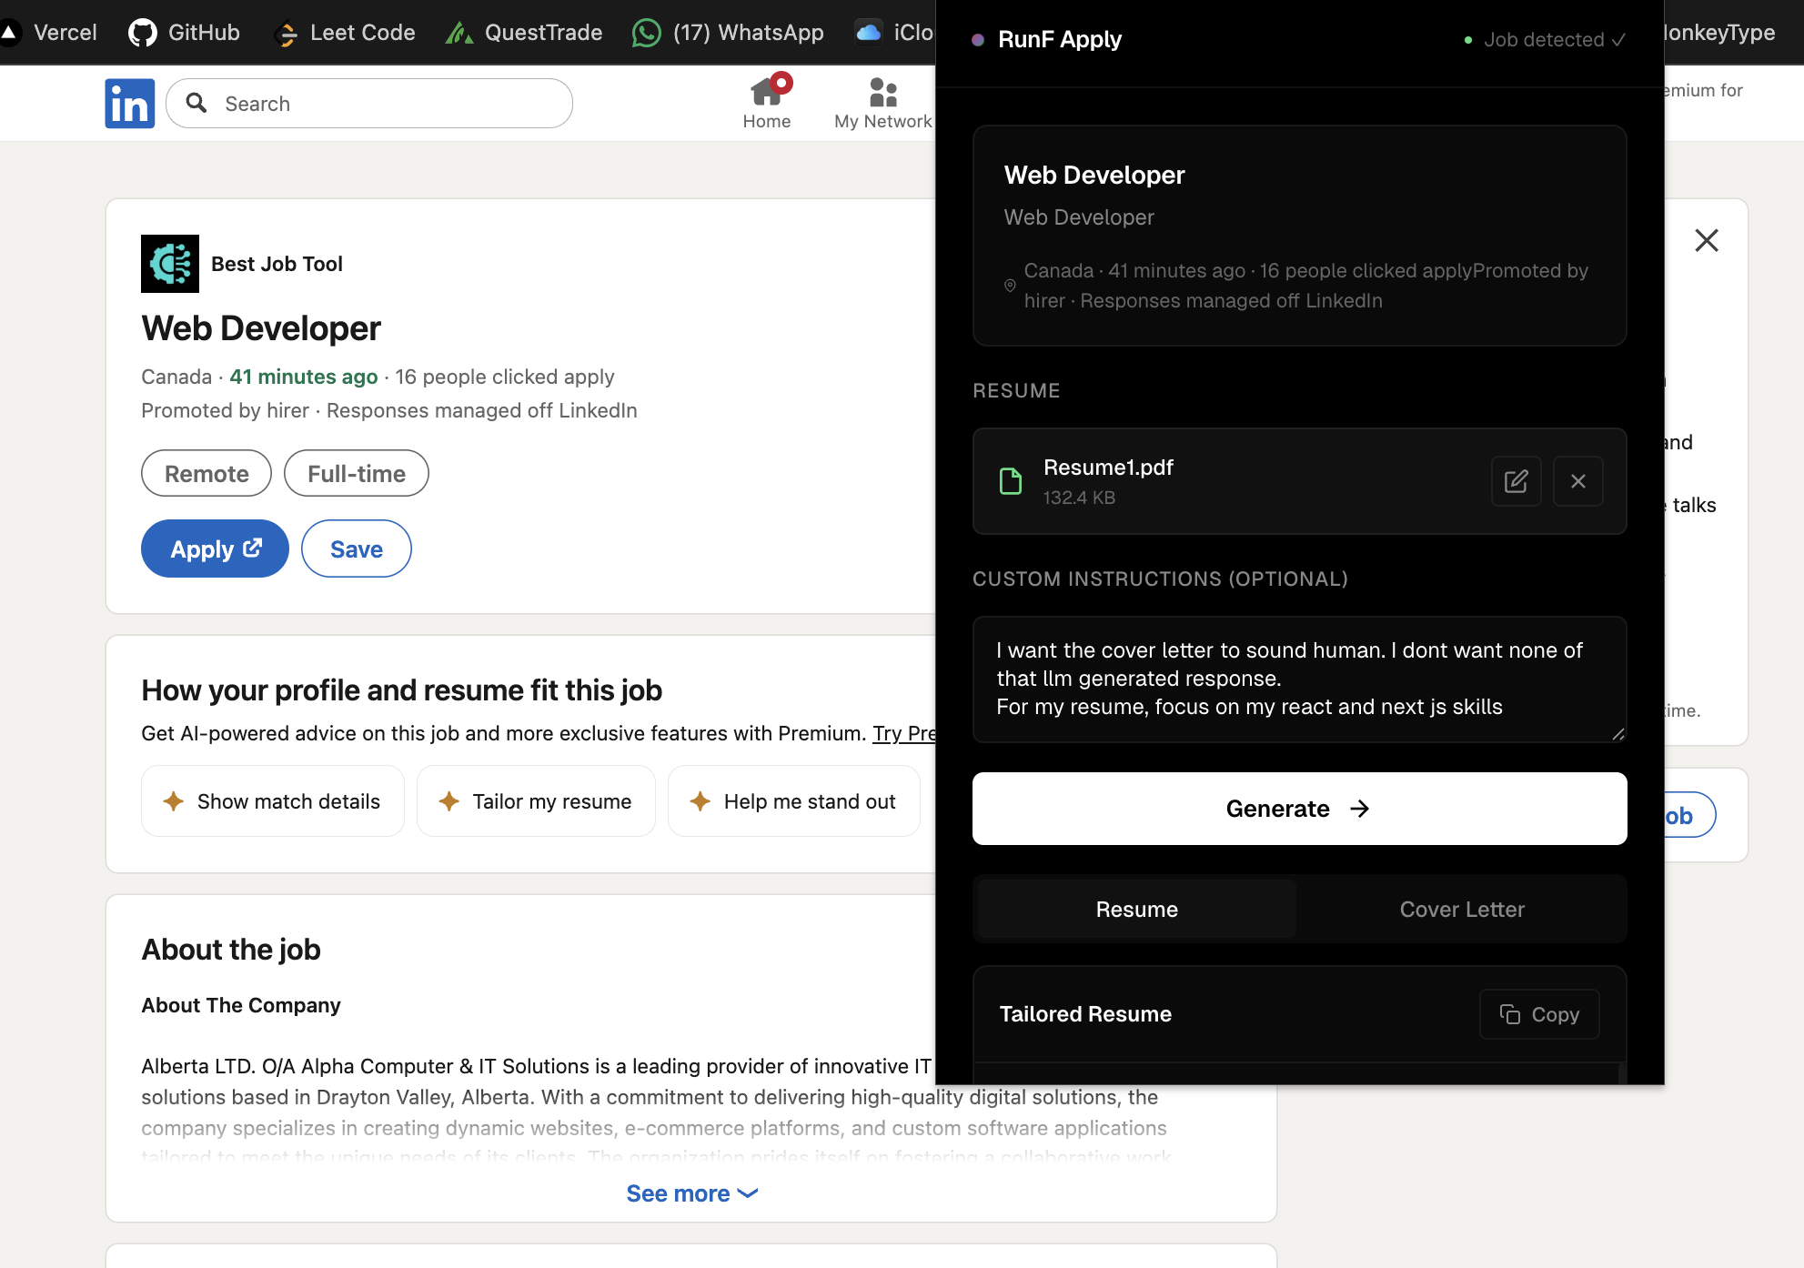Open WhatsApp bookmark in bookmarks bar
1804x1268 pixels.
point(729,33)
